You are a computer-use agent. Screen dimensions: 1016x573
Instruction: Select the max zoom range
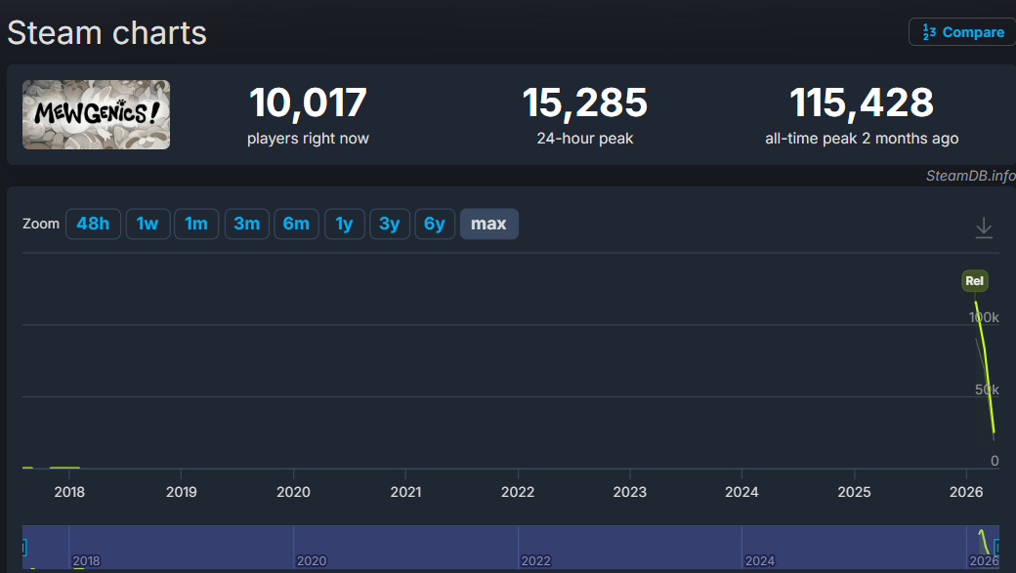488,224
